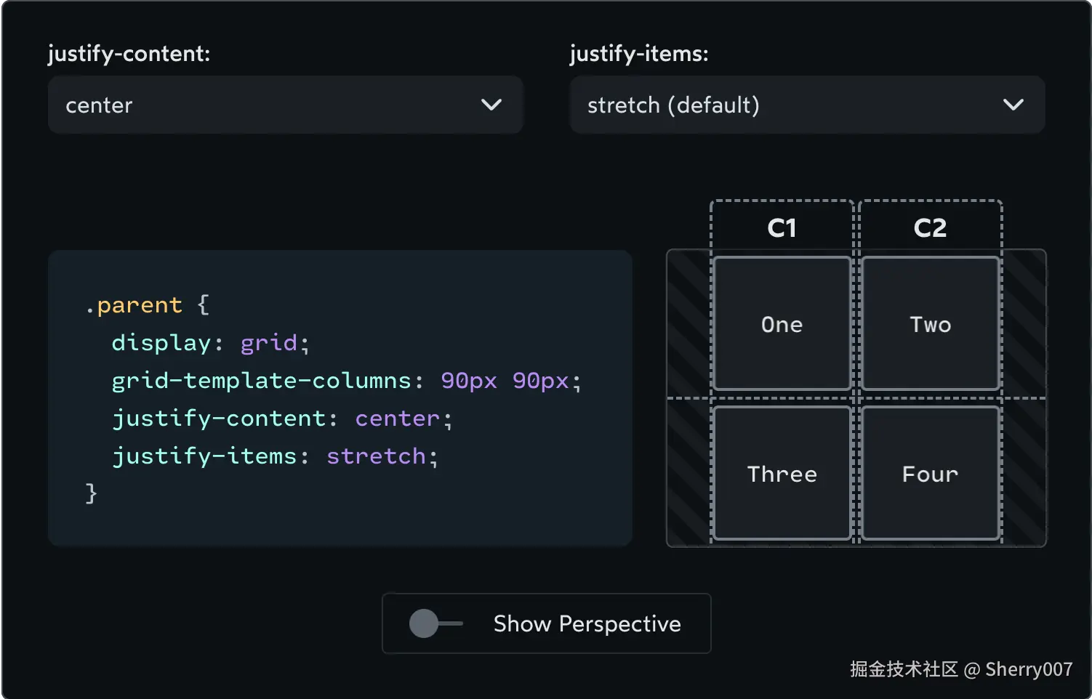This screenshot has height=699, width=1092.
Task: Click the C2 column header
Action: (x=930, y=228)
